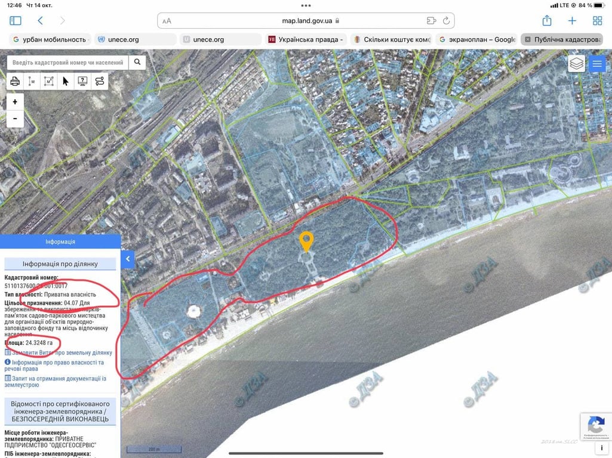Image resolution: width=612 pixels, height=458 pixels.
Task: Reload the page with refresh icon
Action: pyautogui.click(x=446, y=21)
